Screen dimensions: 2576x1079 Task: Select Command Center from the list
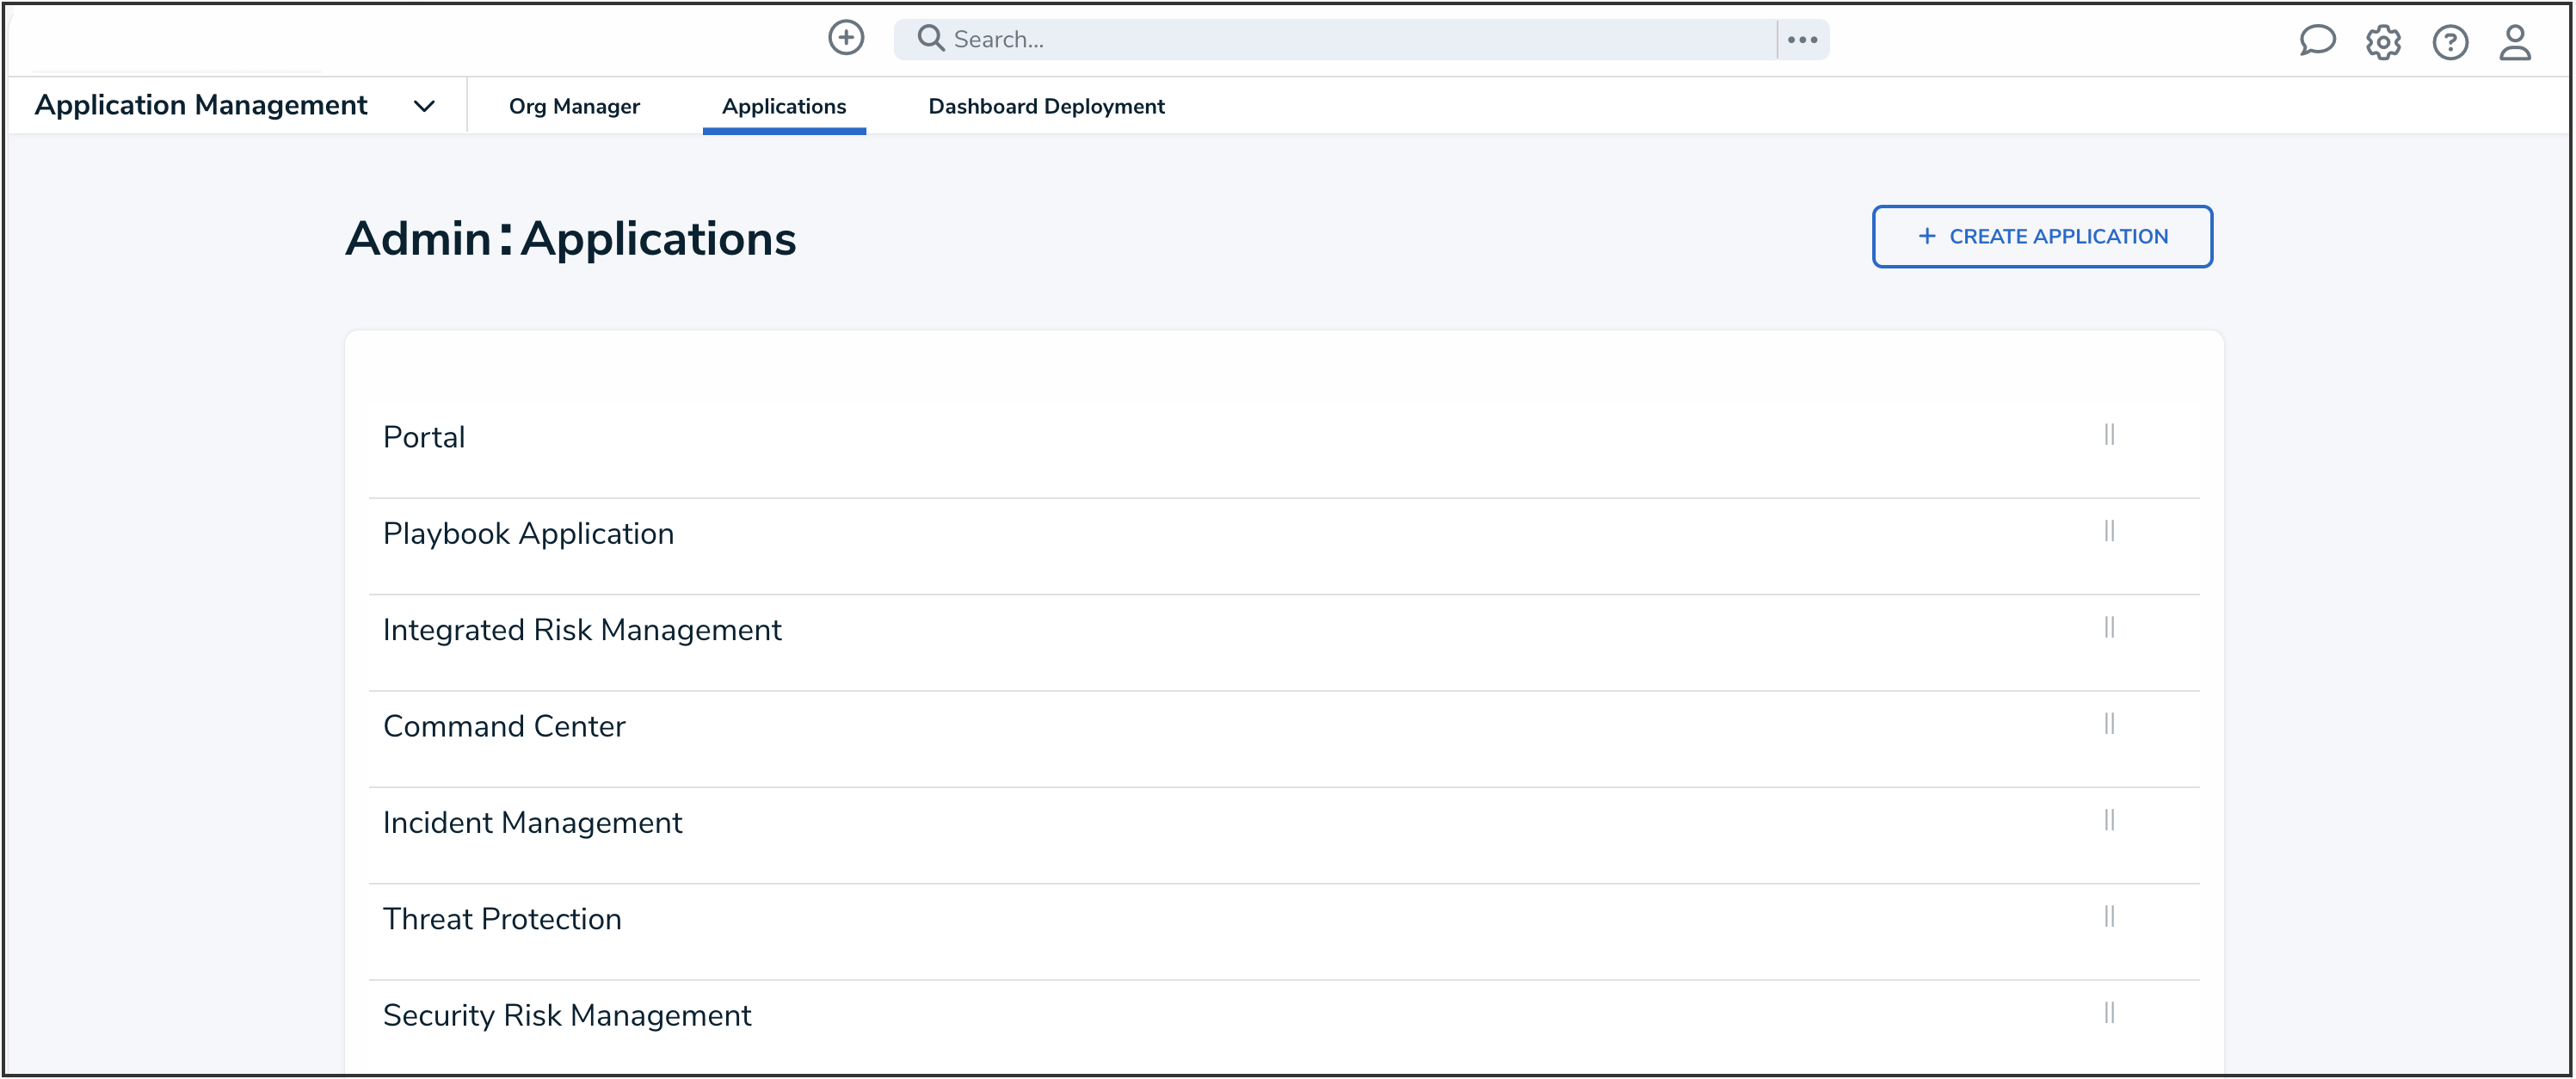[x=504, y=725]
